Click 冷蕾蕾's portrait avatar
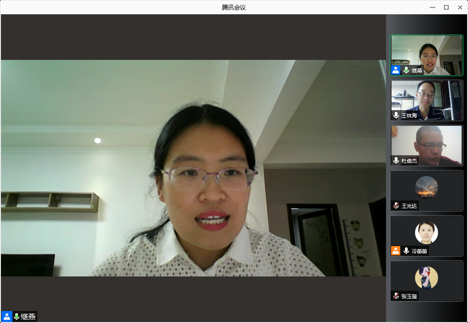Image resolution: width=468 pixels, height=323 pixels. coord(427,233)
